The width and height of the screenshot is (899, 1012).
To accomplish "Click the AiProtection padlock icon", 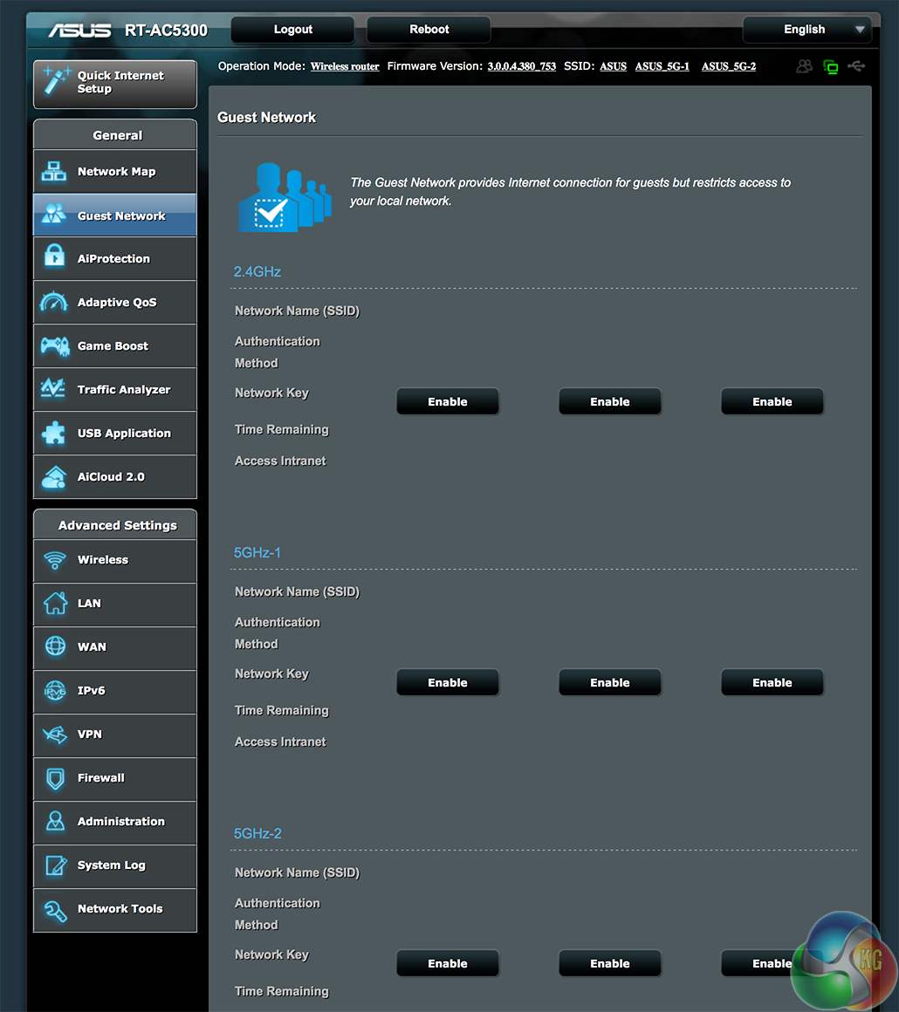I will [x=54, y=256].
